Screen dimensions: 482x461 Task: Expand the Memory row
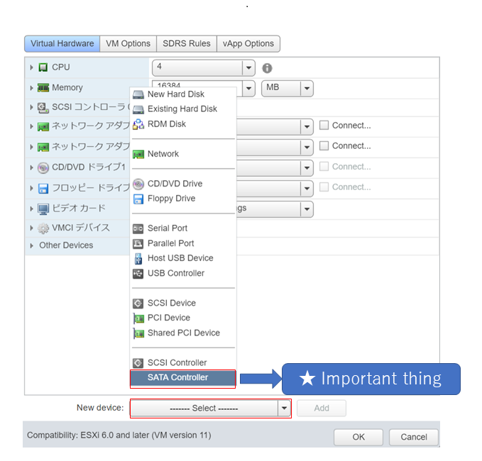pyautogui.click(x=31, y=88)
